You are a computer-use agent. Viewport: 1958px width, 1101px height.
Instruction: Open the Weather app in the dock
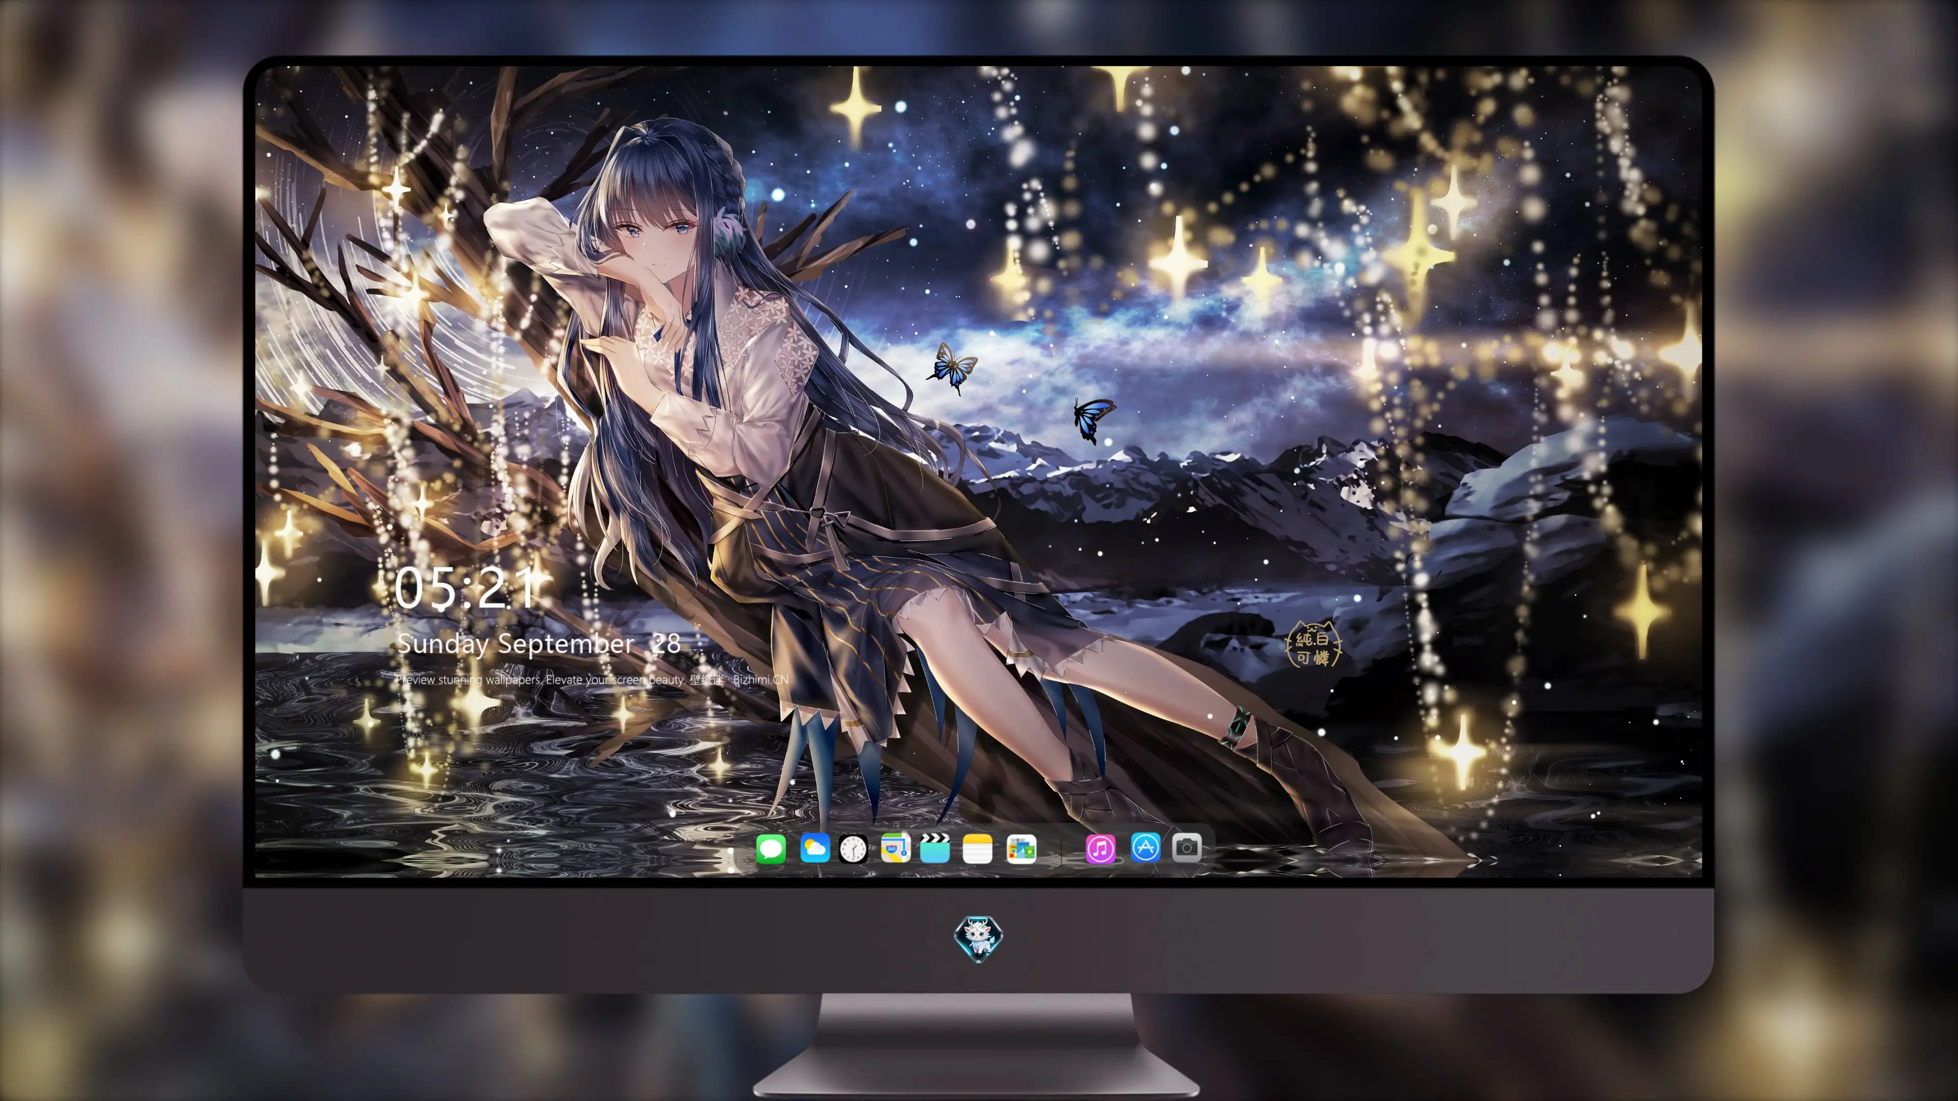coord(815,847)
